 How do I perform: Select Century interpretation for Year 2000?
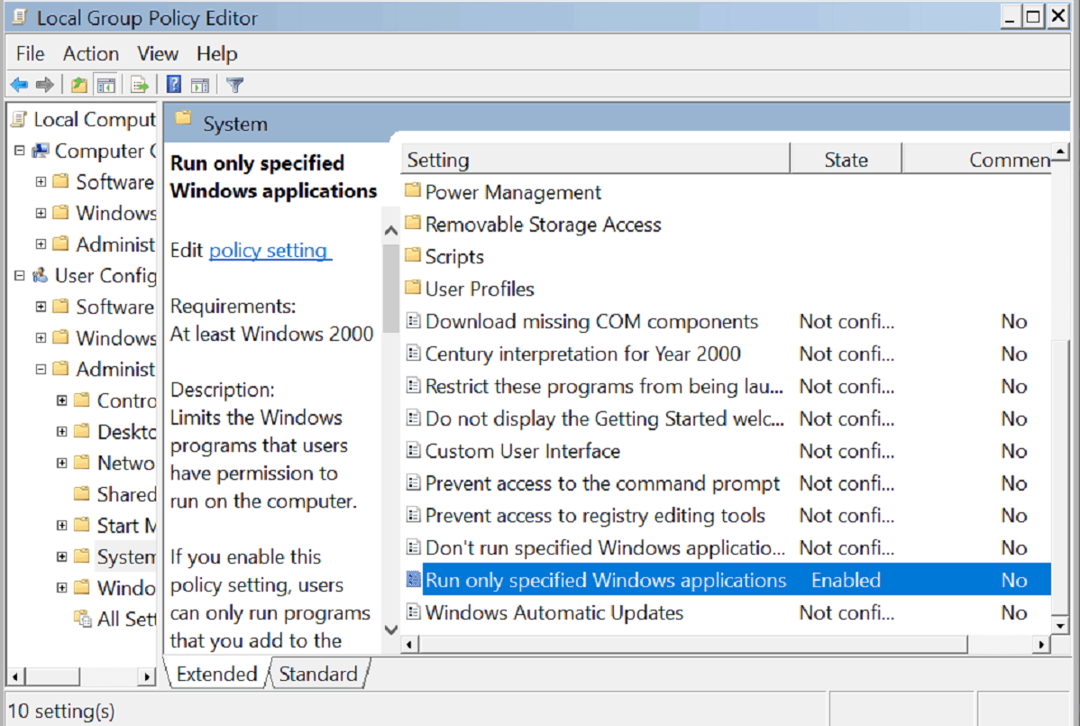point(582,354)
